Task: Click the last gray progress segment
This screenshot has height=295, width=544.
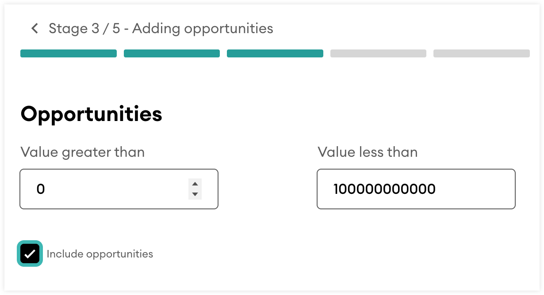Action: coord(481,53)
